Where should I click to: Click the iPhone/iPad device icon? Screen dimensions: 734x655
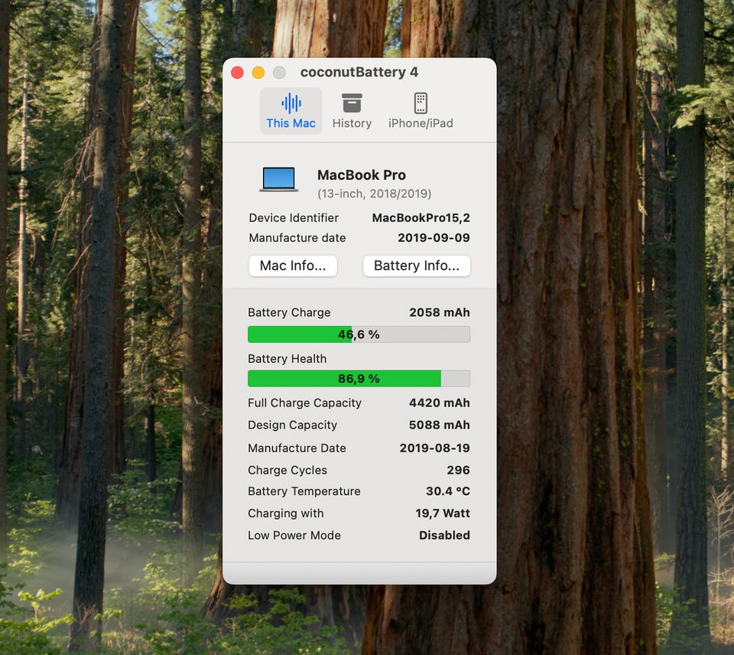421,103
